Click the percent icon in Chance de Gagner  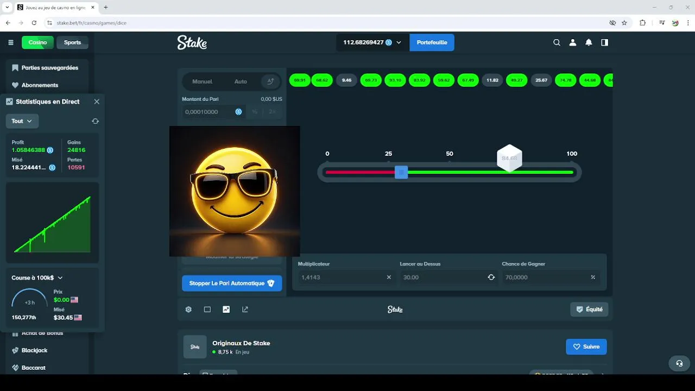[593, 277]
